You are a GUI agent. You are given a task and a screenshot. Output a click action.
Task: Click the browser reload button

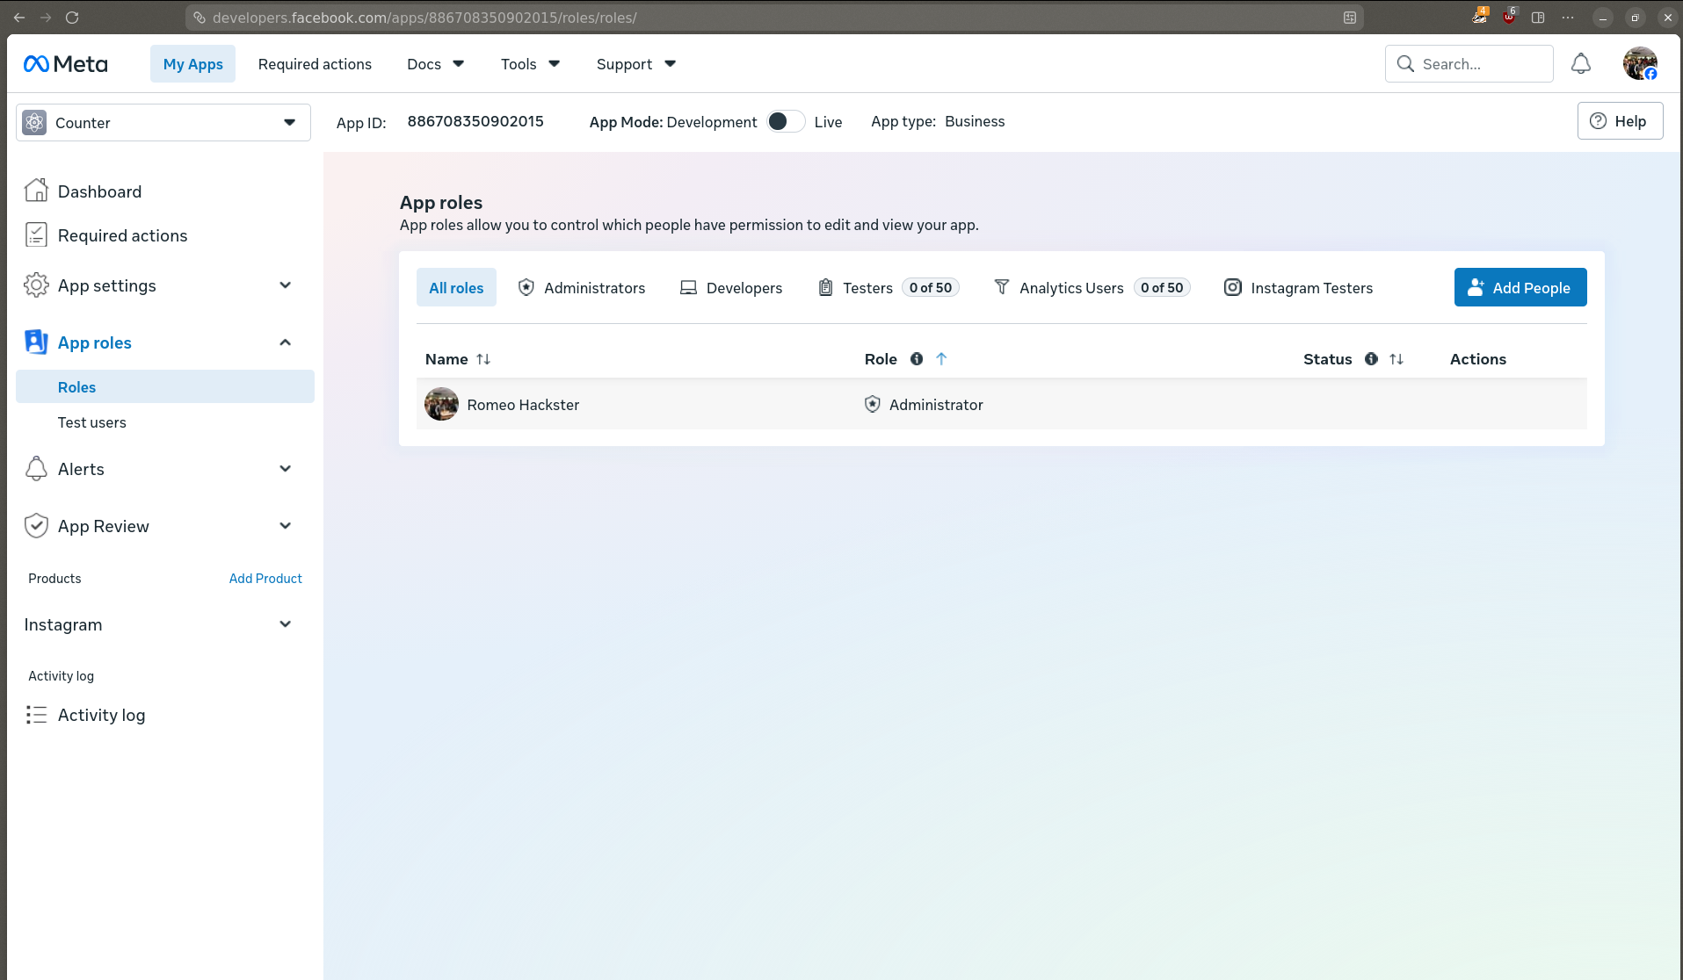[x=72, y=17]
